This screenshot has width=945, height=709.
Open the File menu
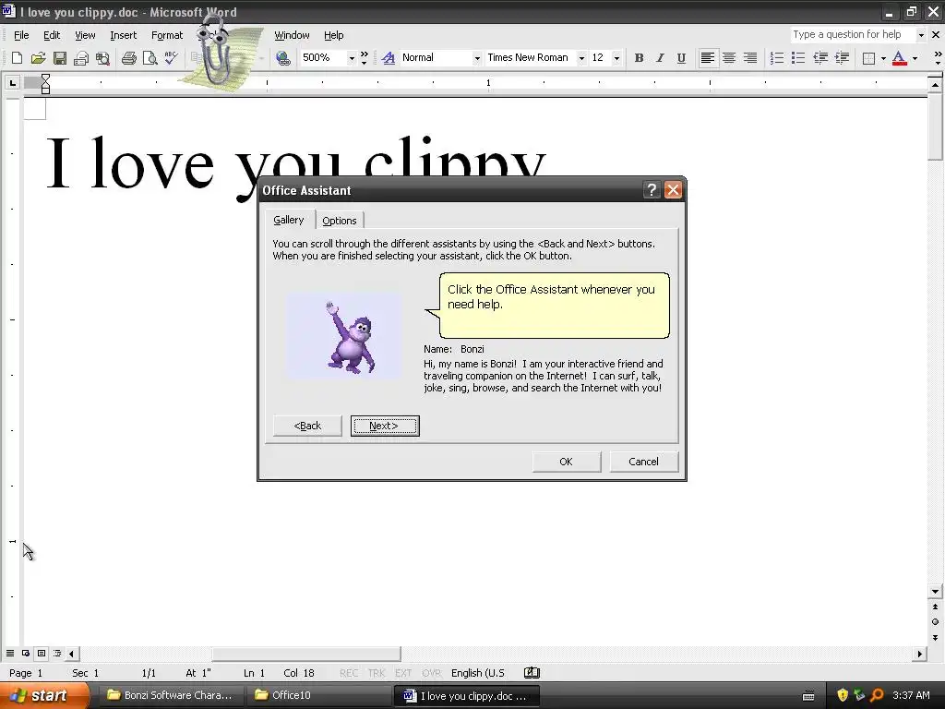21,35
